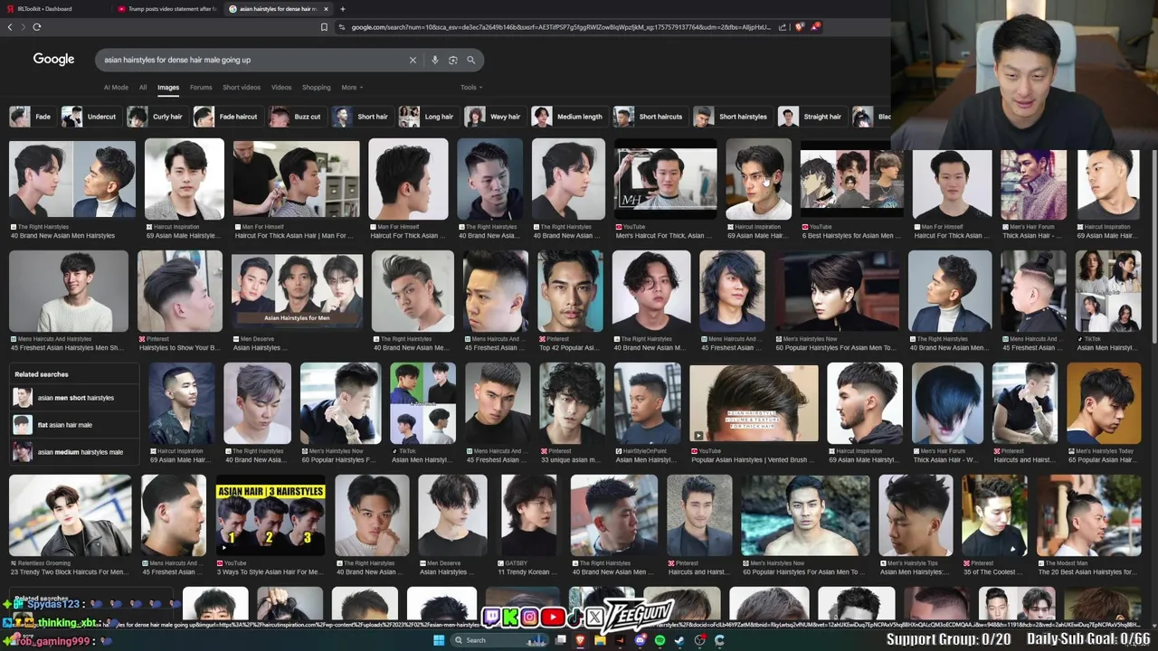
Task: Open the Brave Rewards triangle icon
Action: [x=815, y=27]
